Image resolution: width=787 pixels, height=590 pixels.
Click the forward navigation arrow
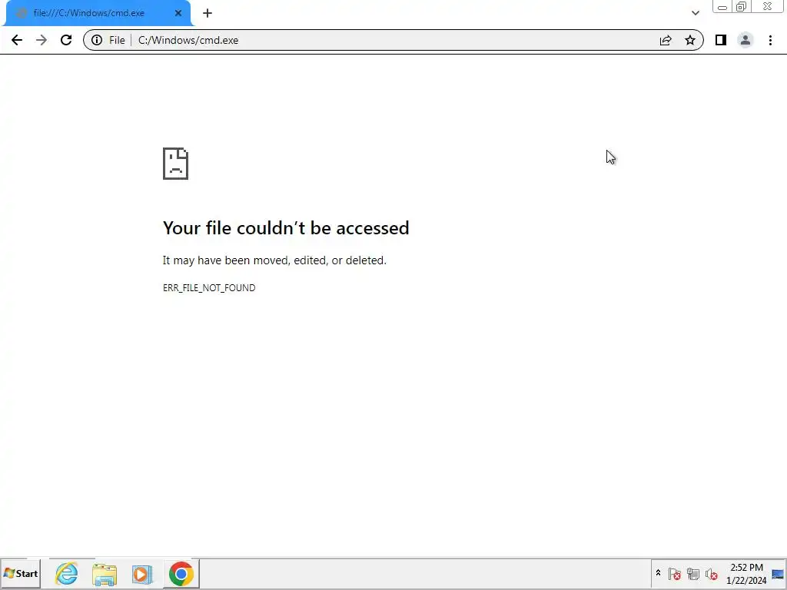point(42,40)
